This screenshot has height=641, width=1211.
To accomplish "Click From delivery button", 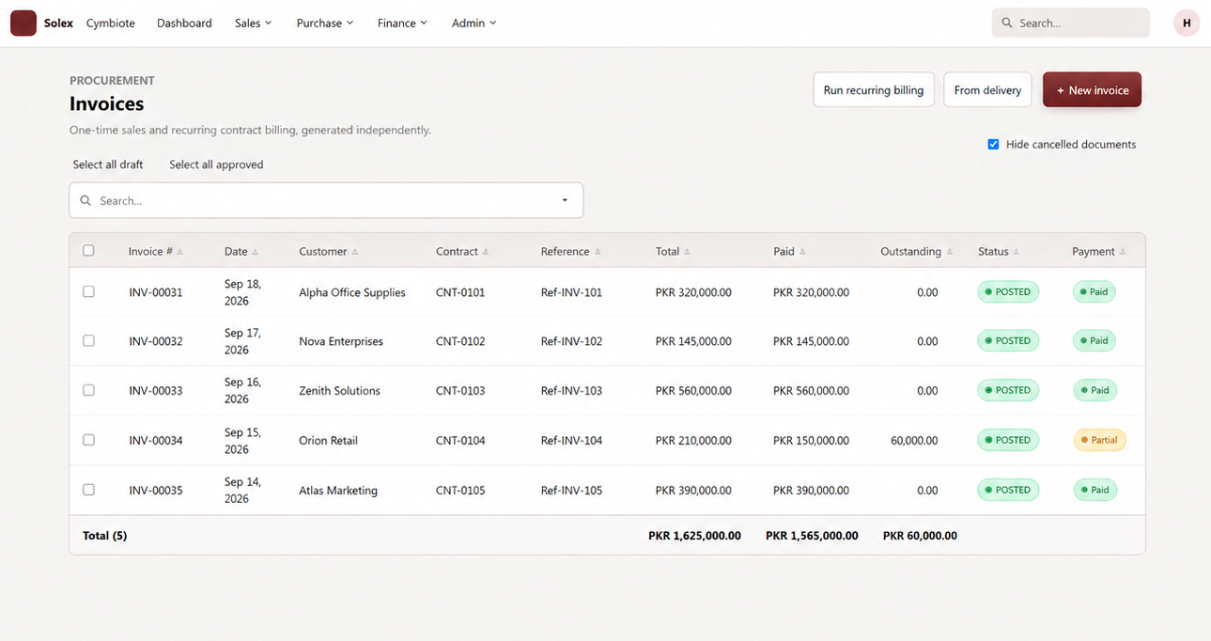I will pos(987,90).
